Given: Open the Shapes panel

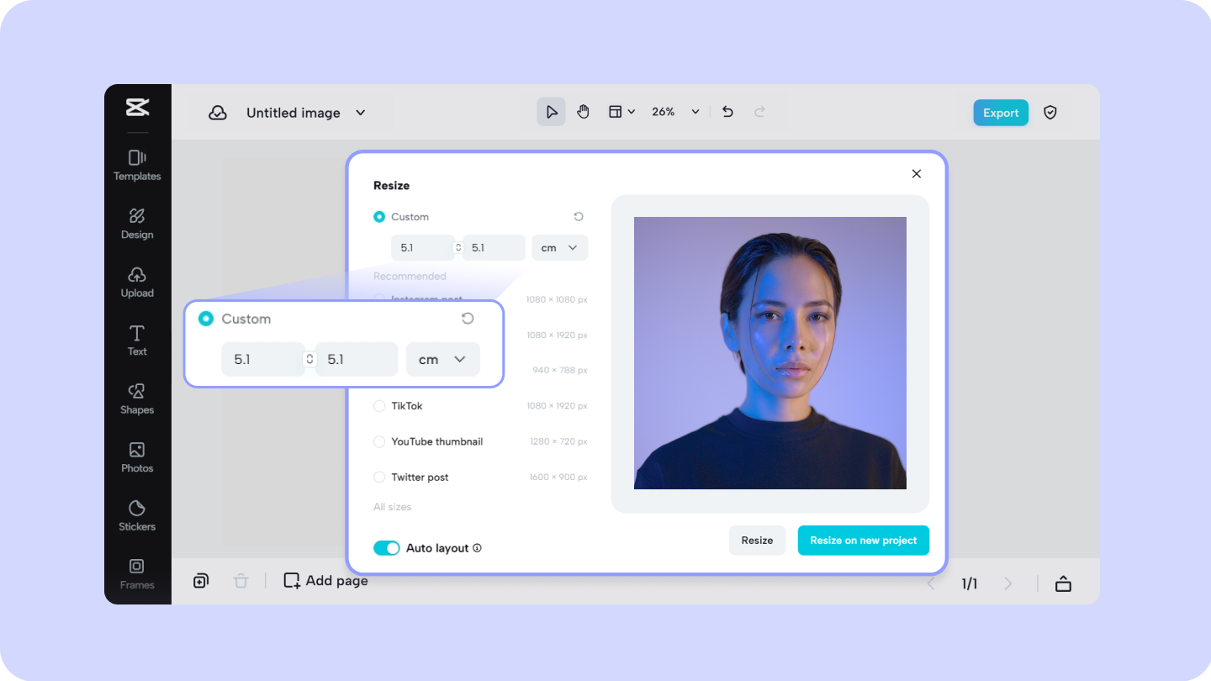Looking at the screenshot, I should click(137, 399).
